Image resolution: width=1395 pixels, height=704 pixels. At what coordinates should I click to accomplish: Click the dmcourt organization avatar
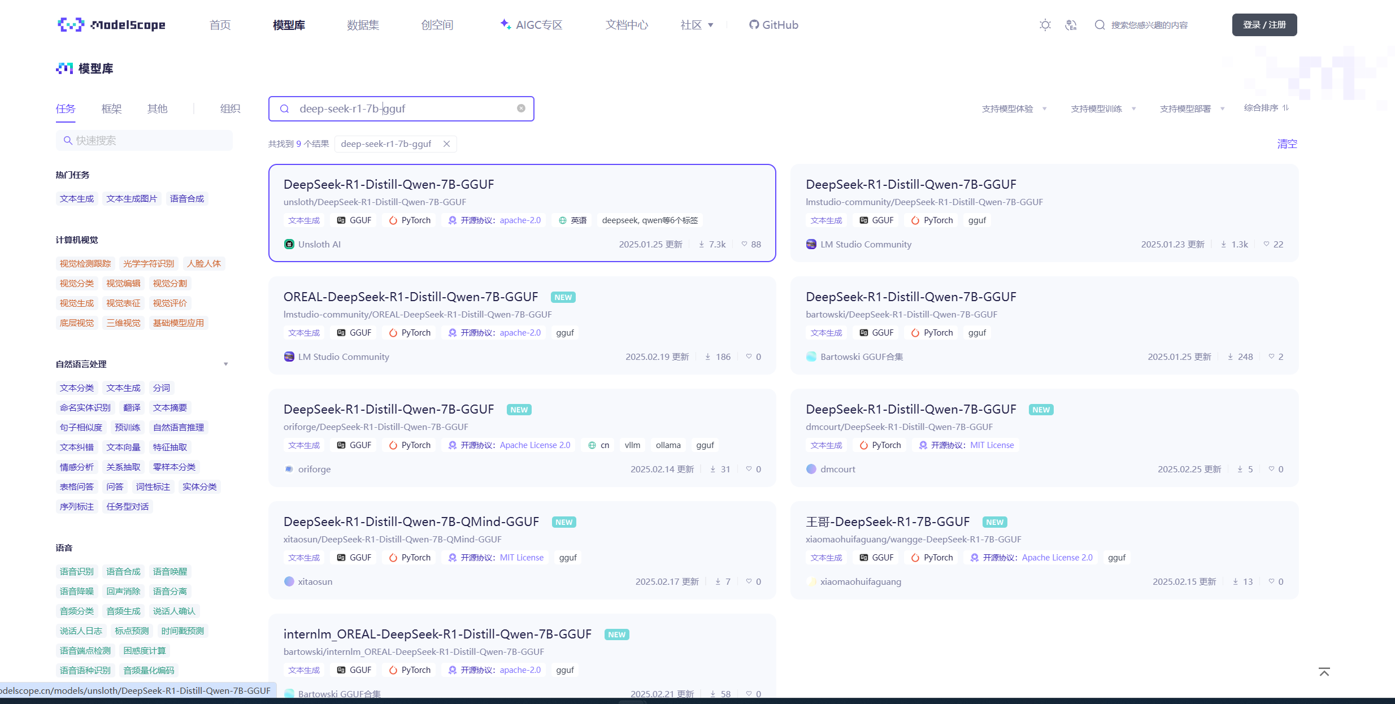coord(811,469)
